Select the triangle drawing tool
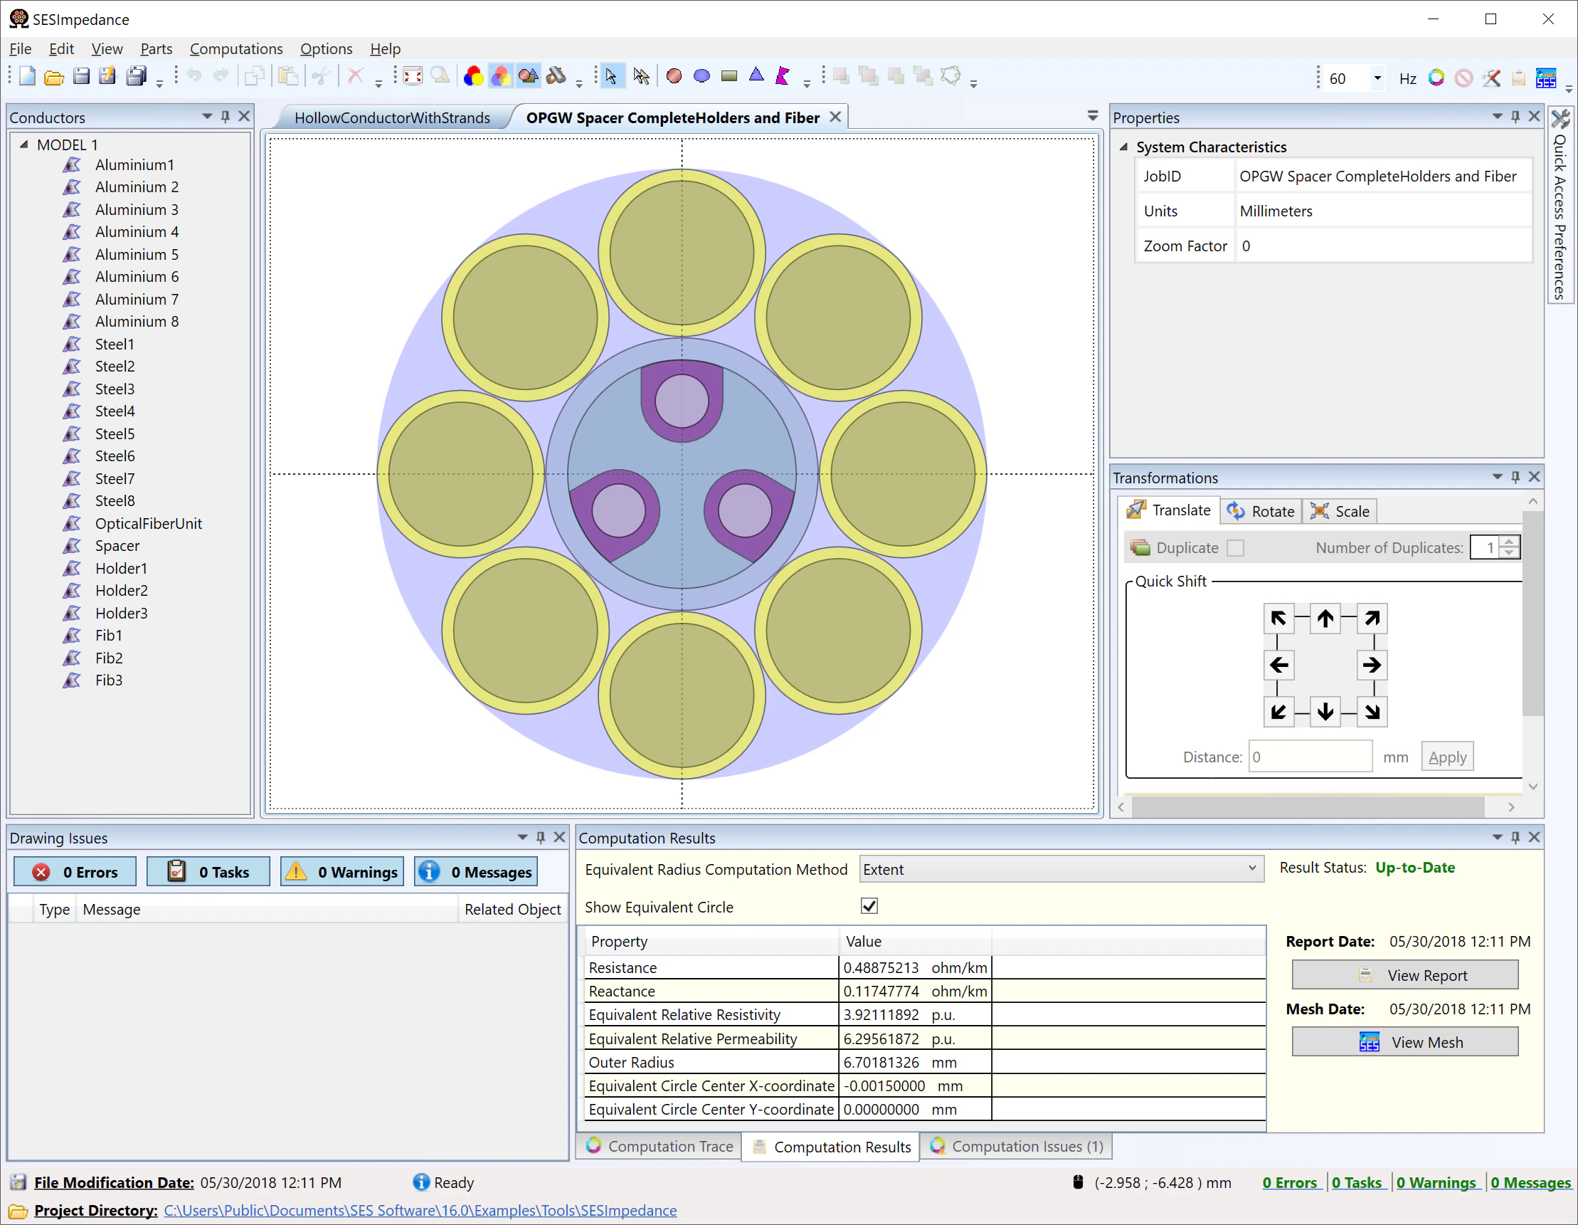Viewport: 1578px width, 1225px height. [x=756, y=76]
